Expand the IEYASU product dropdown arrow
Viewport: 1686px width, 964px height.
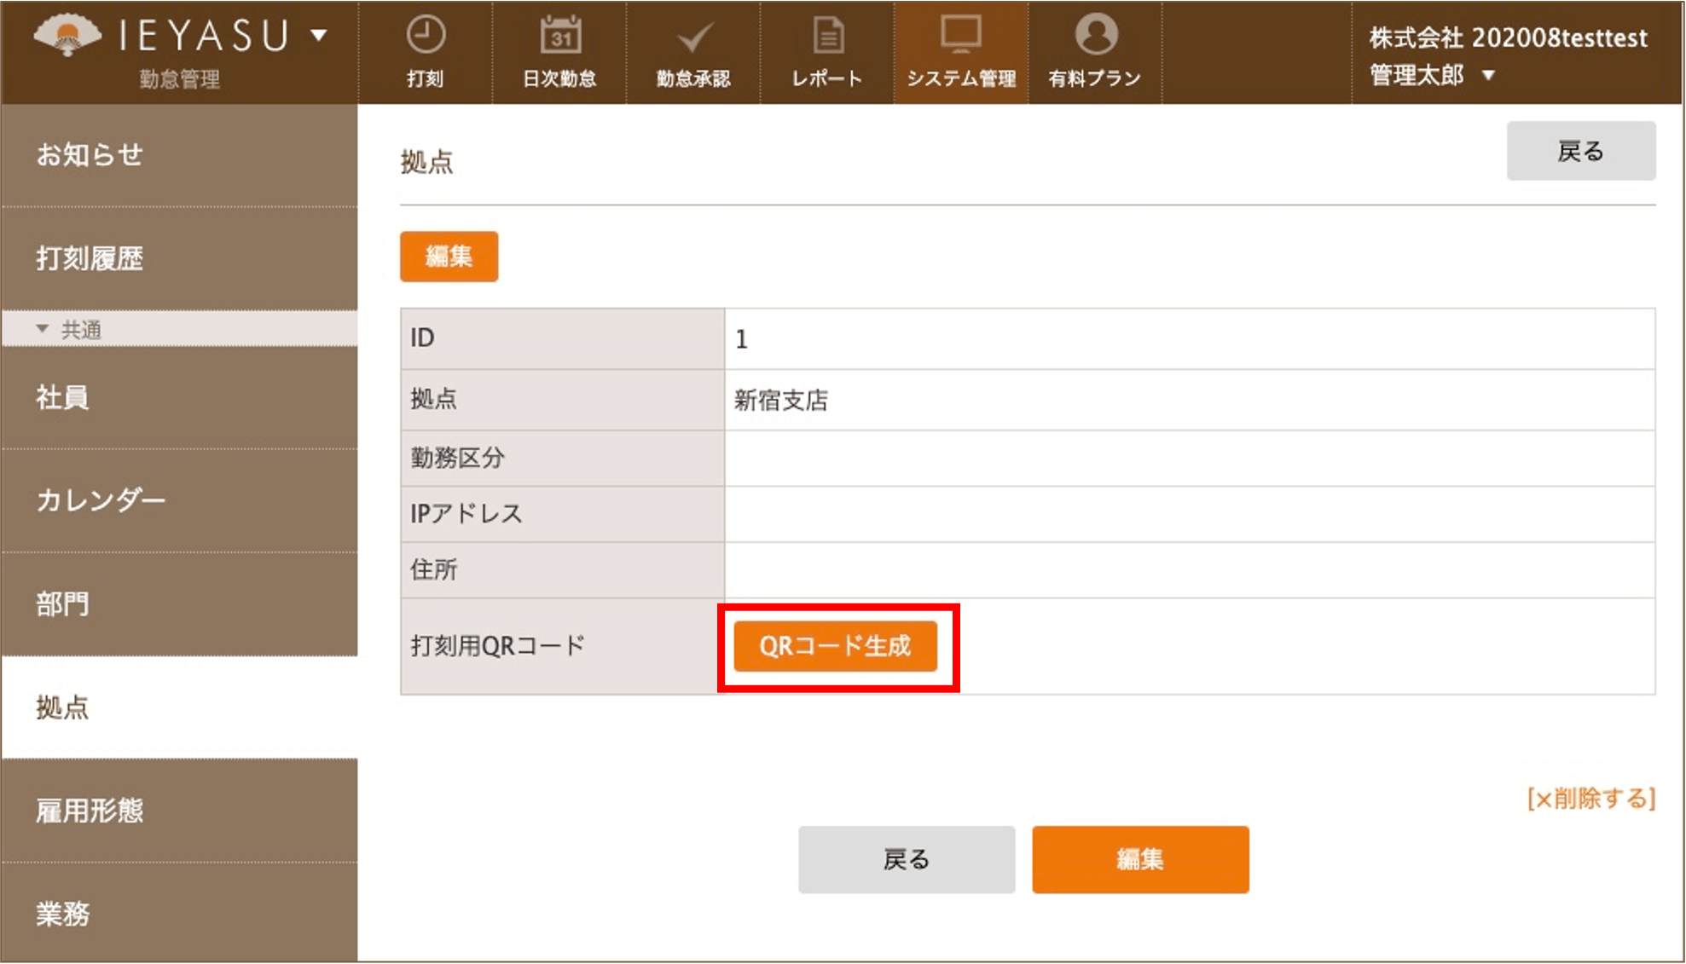click(x=319, y=36)
